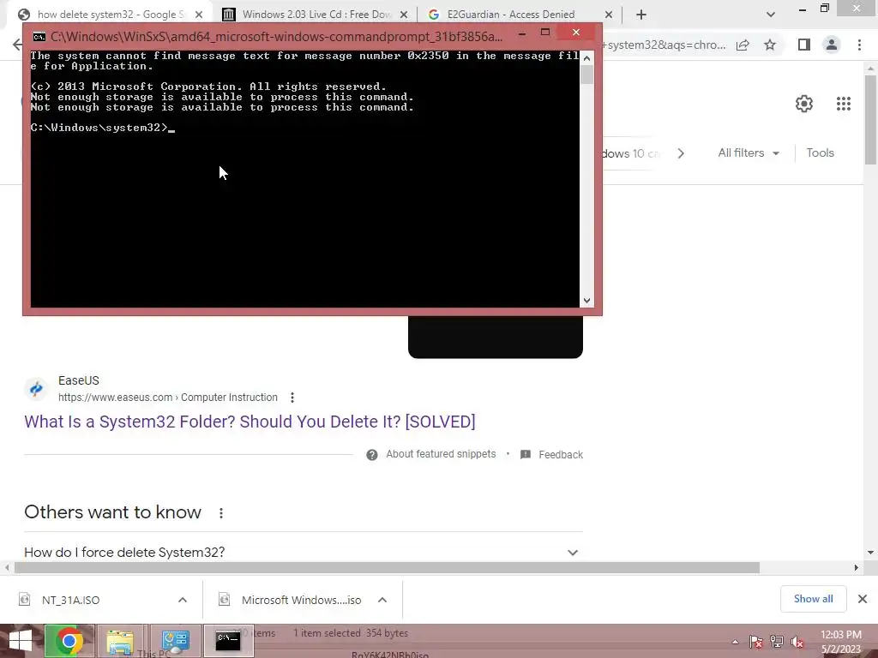This screenshot has width=878, height=658.
Task: Close the E2Guardian Access Denied tab
Action: [609, 15]
